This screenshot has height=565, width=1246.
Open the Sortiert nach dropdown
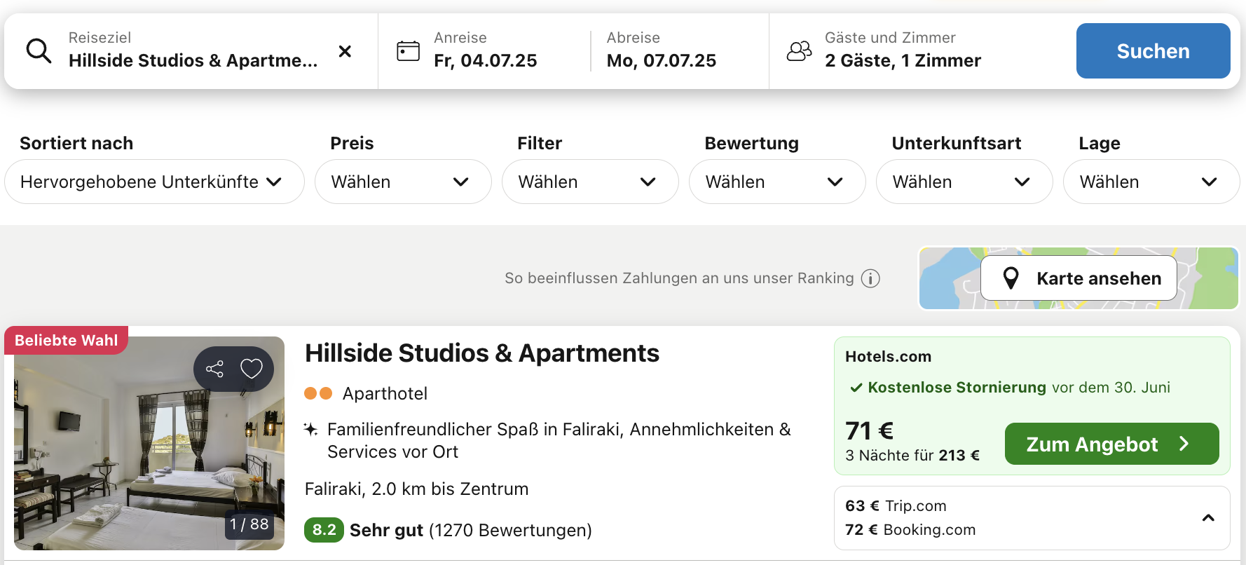154,182
